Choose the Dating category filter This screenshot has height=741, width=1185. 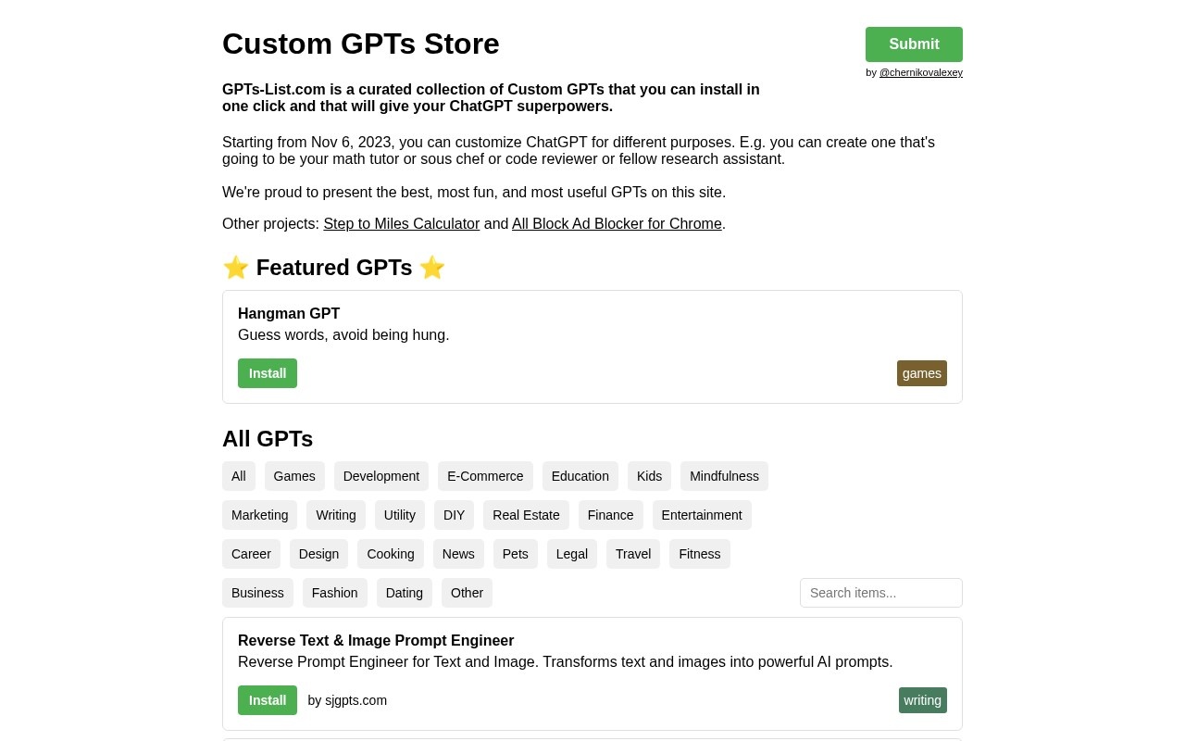point(405,593)
